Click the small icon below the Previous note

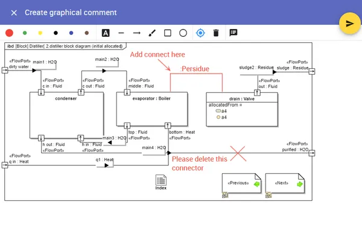click(x=225, y=195)
